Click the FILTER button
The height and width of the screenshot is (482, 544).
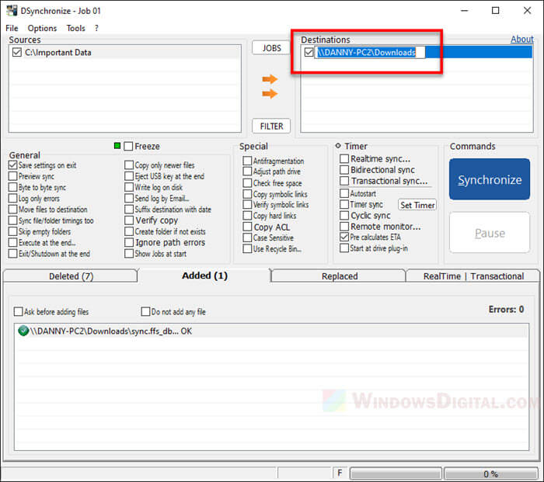[271, 127]
